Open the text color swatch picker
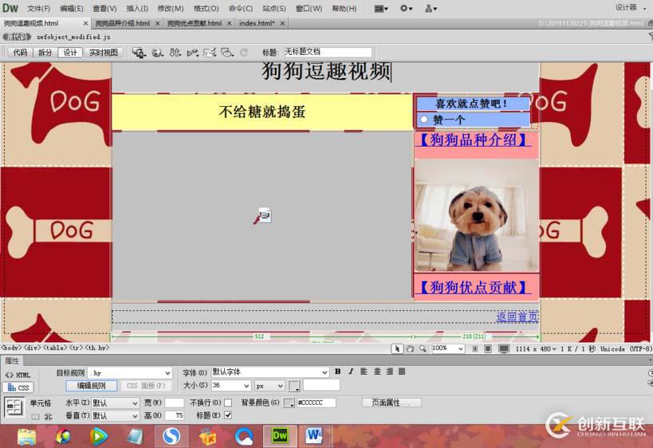 [x=294, y=386]
